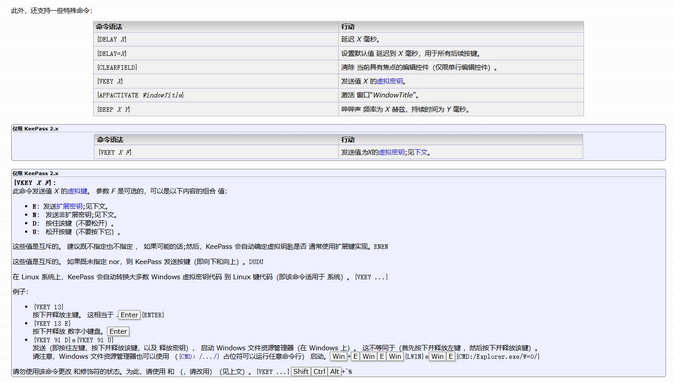
Task: Click the E key box before {CMD:/Explorer.exe/W=0/}
Action: pos(451,357)
